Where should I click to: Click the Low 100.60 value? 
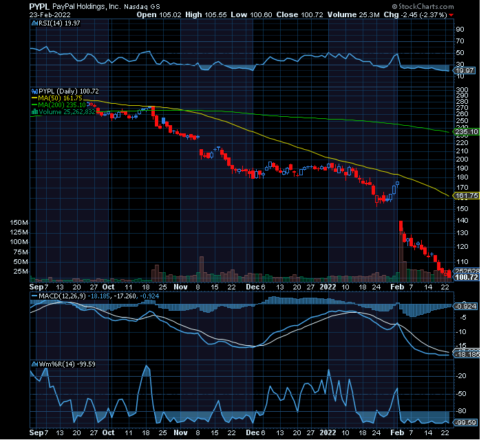coord(252,14)
